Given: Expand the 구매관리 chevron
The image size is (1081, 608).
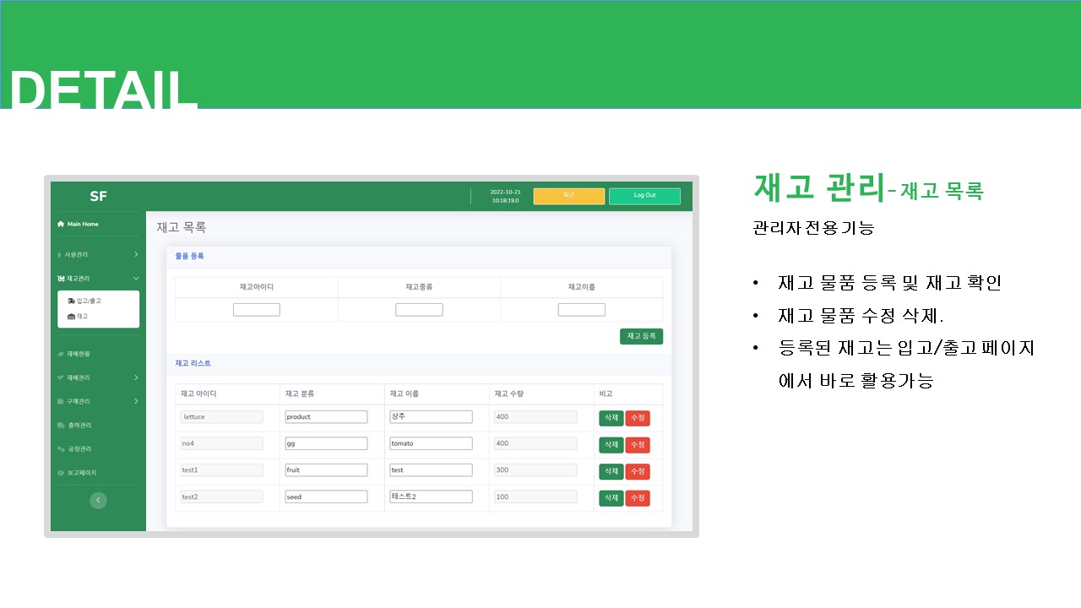Looking at the screenshot, I should (136, 401).
